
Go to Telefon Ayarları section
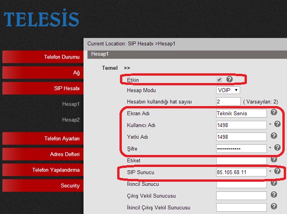click(x=42, y=138)
